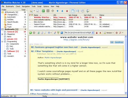Click the blue up arrow icon
This screenshot has height=98, width=128.
(x=58, y=11)
